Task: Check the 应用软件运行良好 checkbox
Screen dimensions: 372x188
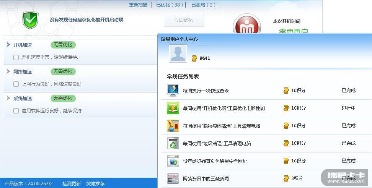Action: coord(16,111)
